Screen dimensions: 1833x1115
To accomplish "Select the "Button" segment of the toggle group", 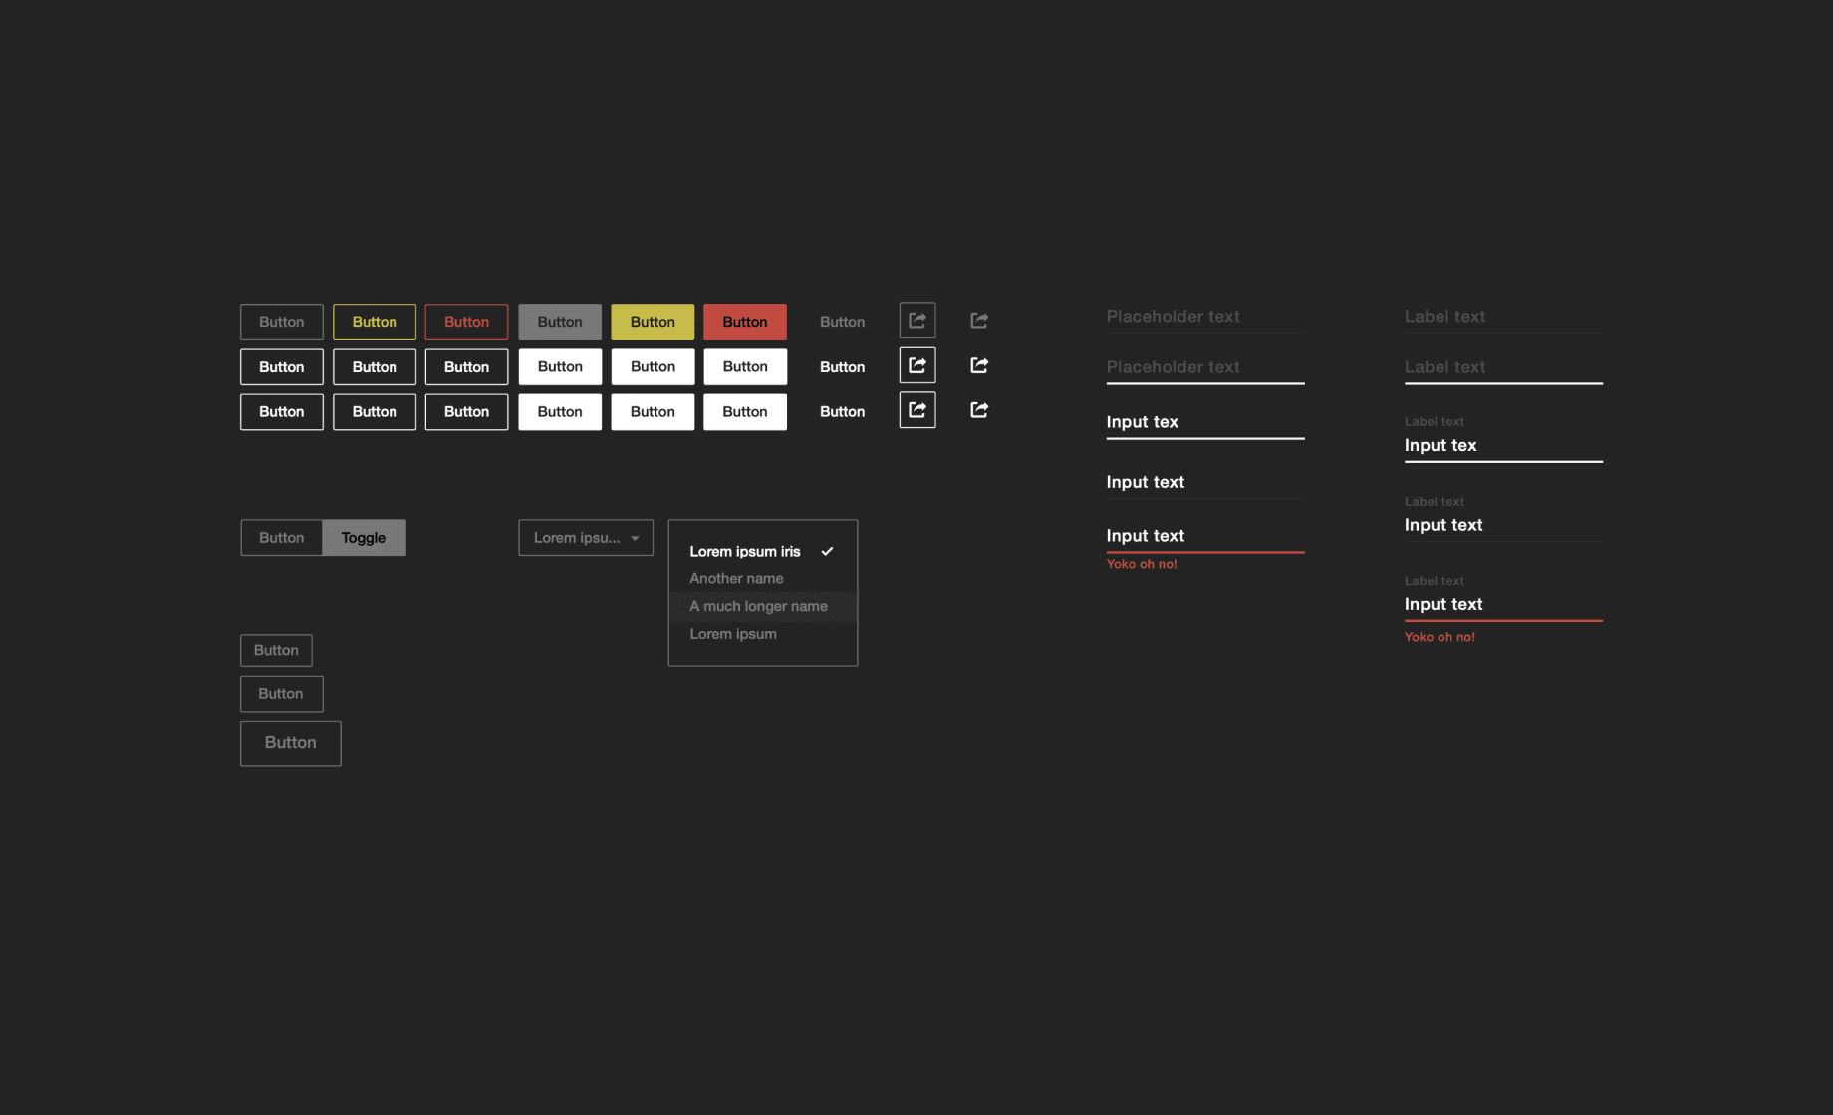I will pos(281,537).
